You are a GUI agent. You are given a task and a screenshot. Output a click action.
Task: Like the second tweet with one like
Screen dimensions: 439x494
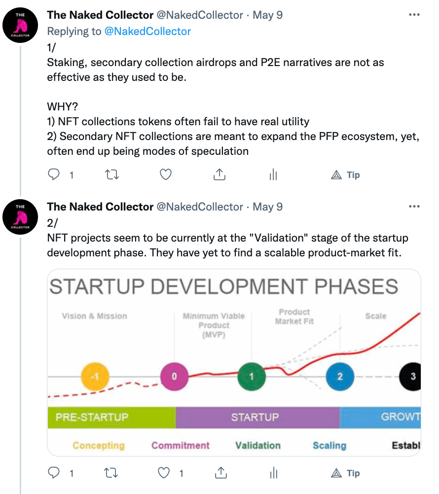point(164,473)
